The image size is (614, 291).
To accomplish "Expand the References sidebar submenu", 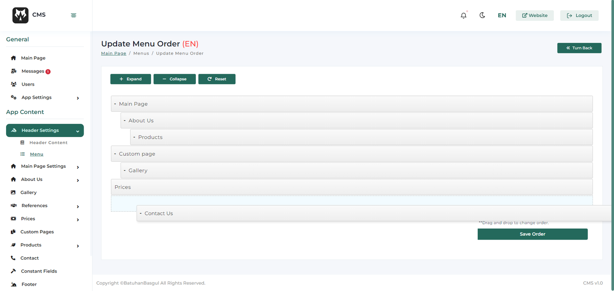I will [78, 207].
